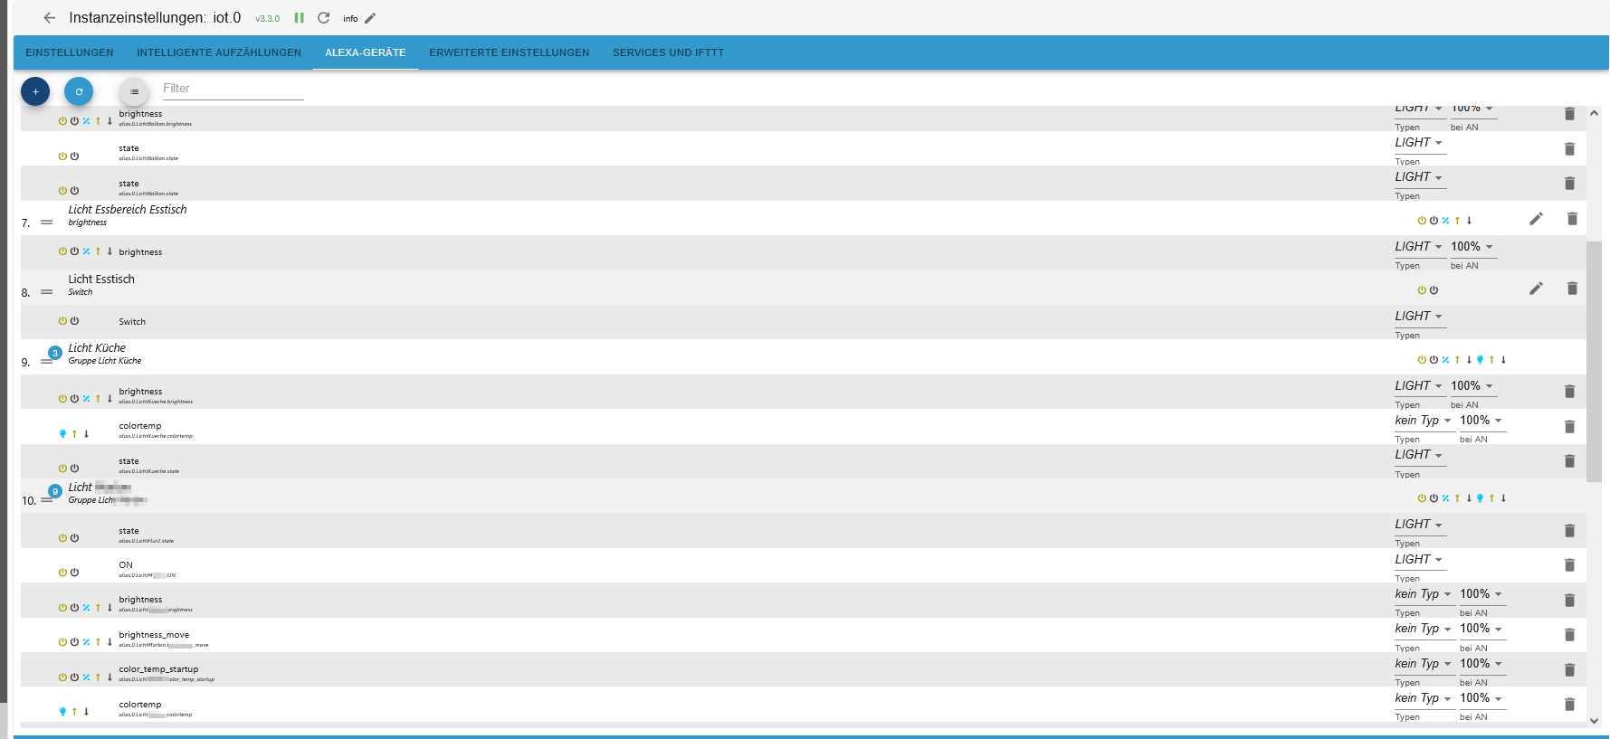Open the Services und IFTTT tab
The height and width of the screenshot is (739, 1610).
pyautogui.click(x=668, y=52)
